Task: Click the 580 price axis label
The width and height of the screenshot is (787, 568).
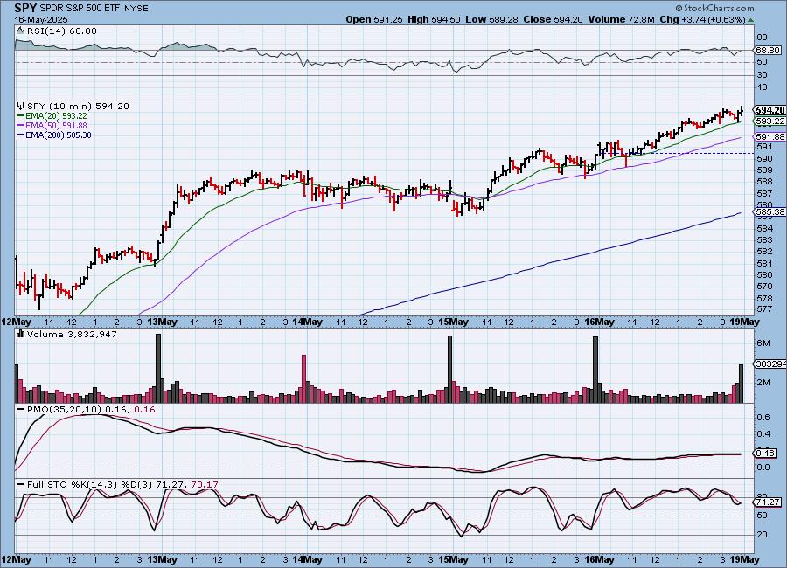Action: pos(764,275)
